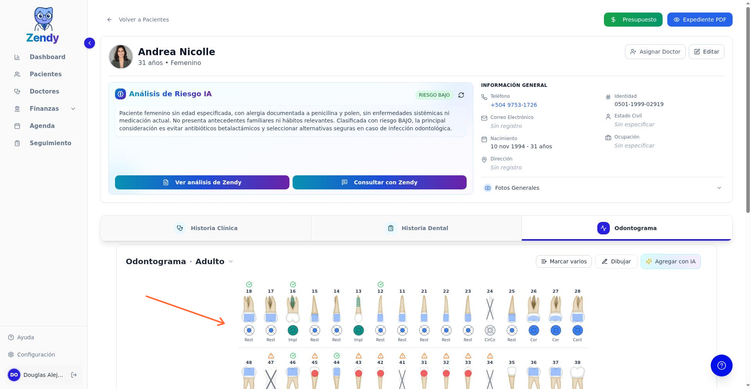This screenshot has width=751, height=389.
Task: Refresh the AI risk analysis
Action: [461, 95]
